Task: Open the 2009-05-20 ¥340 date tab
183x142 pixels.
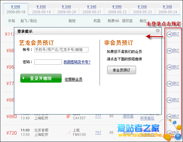Action: [x=67, y=9]
